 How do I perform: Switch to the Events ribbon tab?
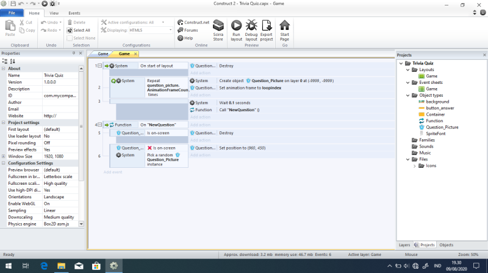pos(74,13)
